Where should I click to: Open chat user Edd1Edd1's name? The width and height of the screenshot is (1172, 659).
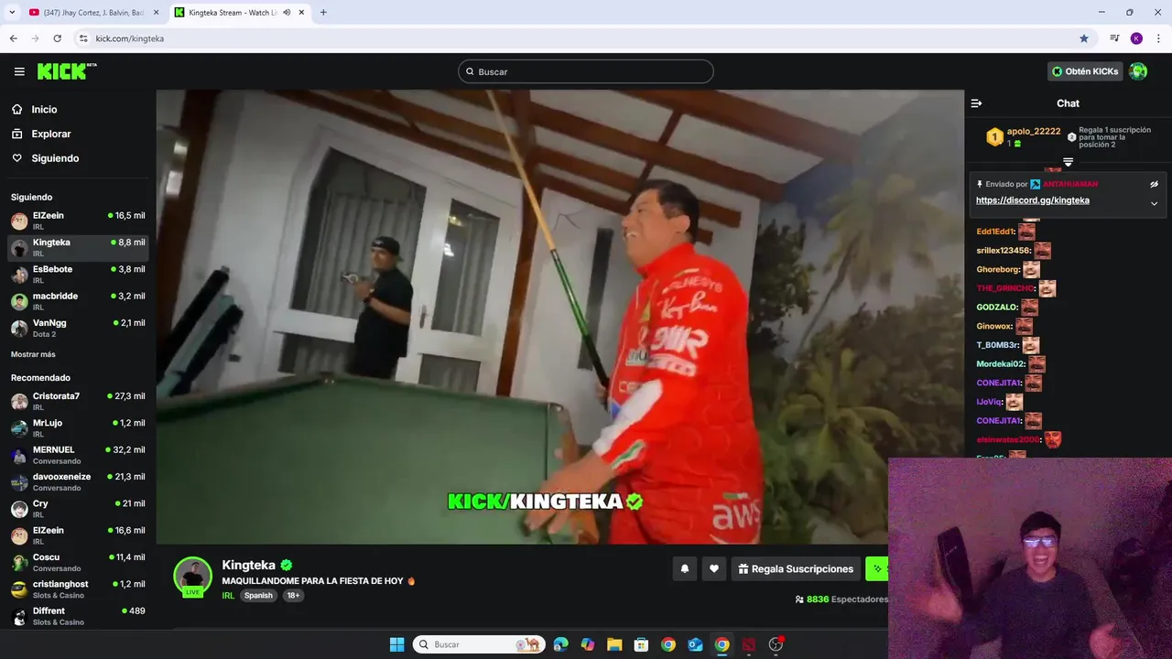(x=995, y=232)
